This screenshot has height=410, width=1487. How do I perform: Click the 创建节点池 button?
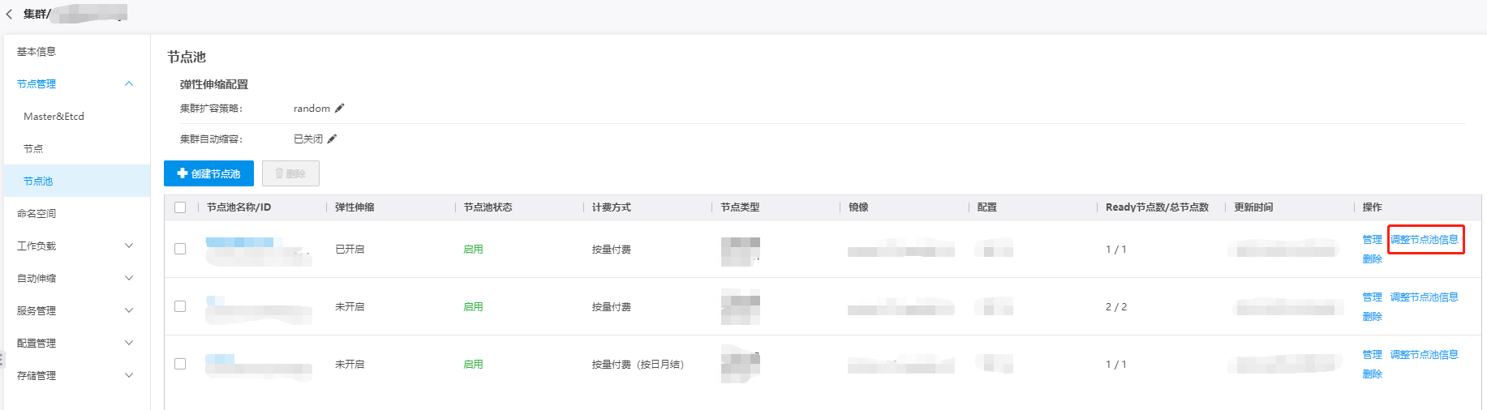point(208,173)
